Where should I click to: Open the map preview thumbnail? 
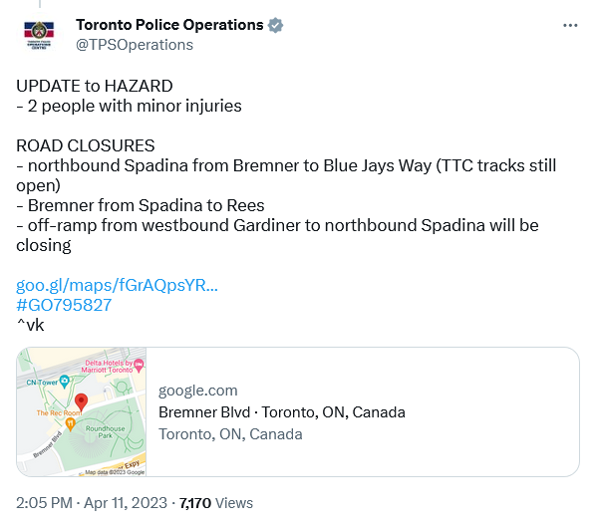pos(82,411)
